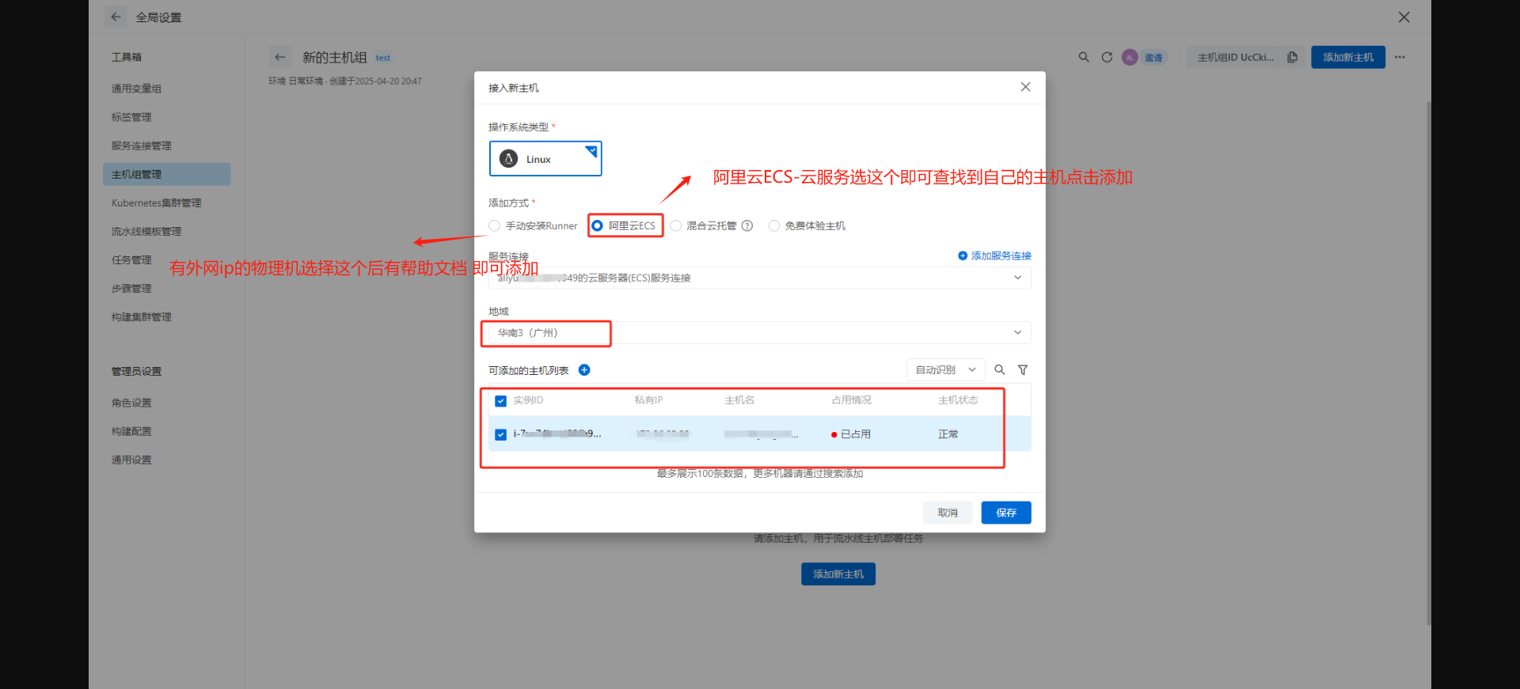The image size is (1520, 689).
Task: Click the 私有IP column header
Action: (648, 400)
